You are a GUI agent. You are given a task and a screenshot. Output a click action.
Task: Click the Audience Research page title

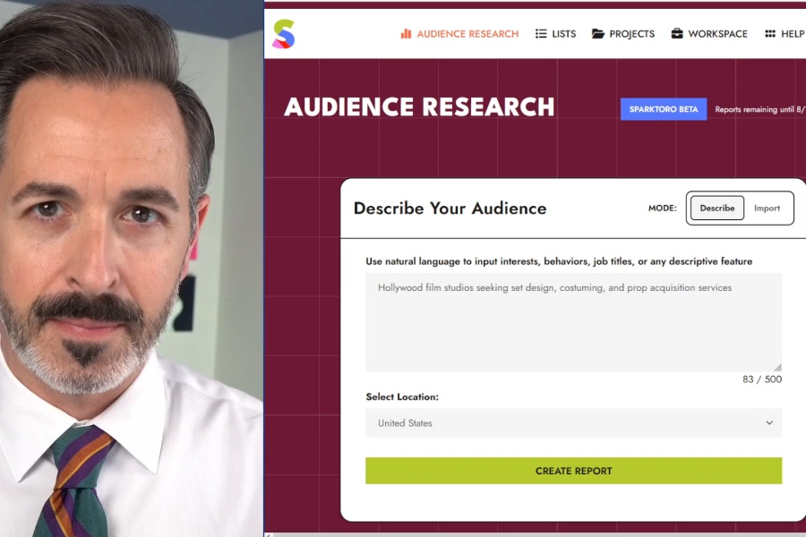419,107
